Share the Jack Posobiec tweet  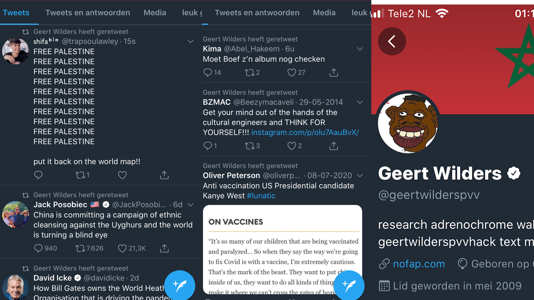pyautogui.click(x=164, y=248)
